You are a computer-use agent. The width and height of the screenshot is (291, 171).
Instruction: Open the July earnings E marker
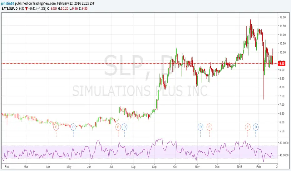(x=118, y=127)
